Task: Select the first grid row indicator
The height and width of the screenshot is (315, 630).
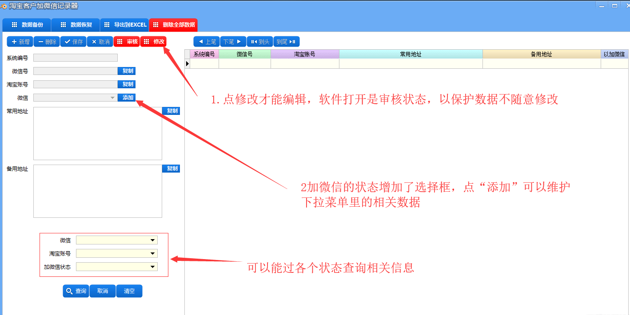Action: pyautogui.click(x=187, y=63)
